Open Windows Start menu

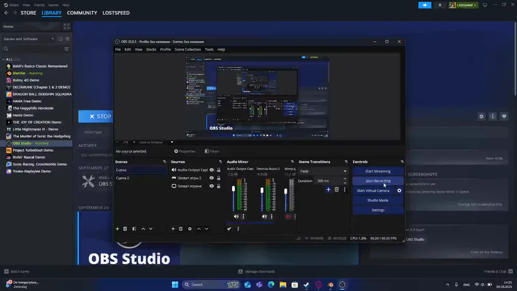pyautogui.click(x=175, y=285)
